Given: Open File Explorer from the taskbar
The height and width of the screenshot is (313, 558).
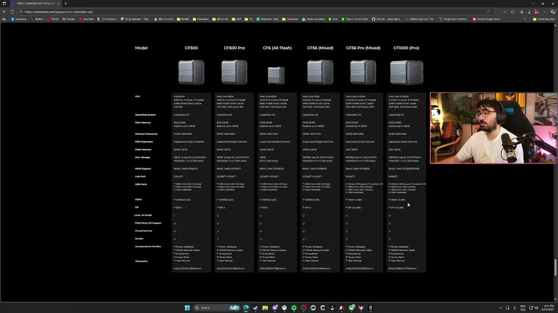Looking at the screenshot, I should (265, 308).
